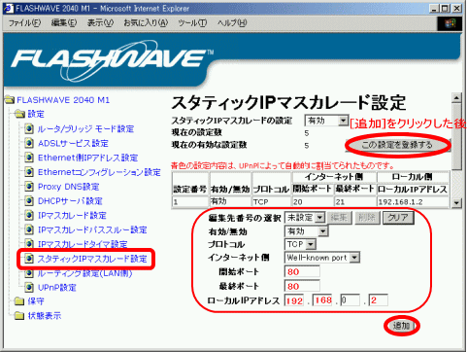Viewport: 467px width, 352px height.
Task: Open the ツール(T) menu
Action: pos(192,23)
